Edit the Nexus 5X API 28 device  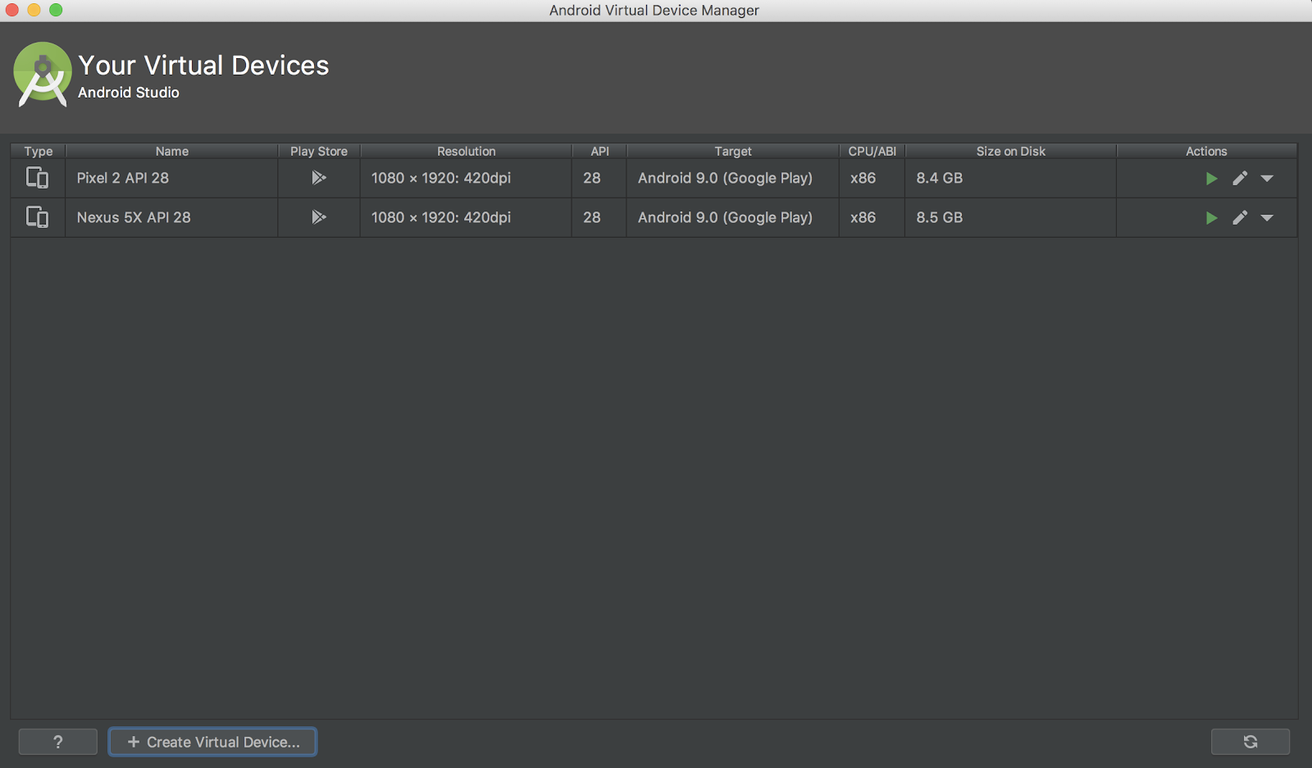click(x=1240, y=218)
